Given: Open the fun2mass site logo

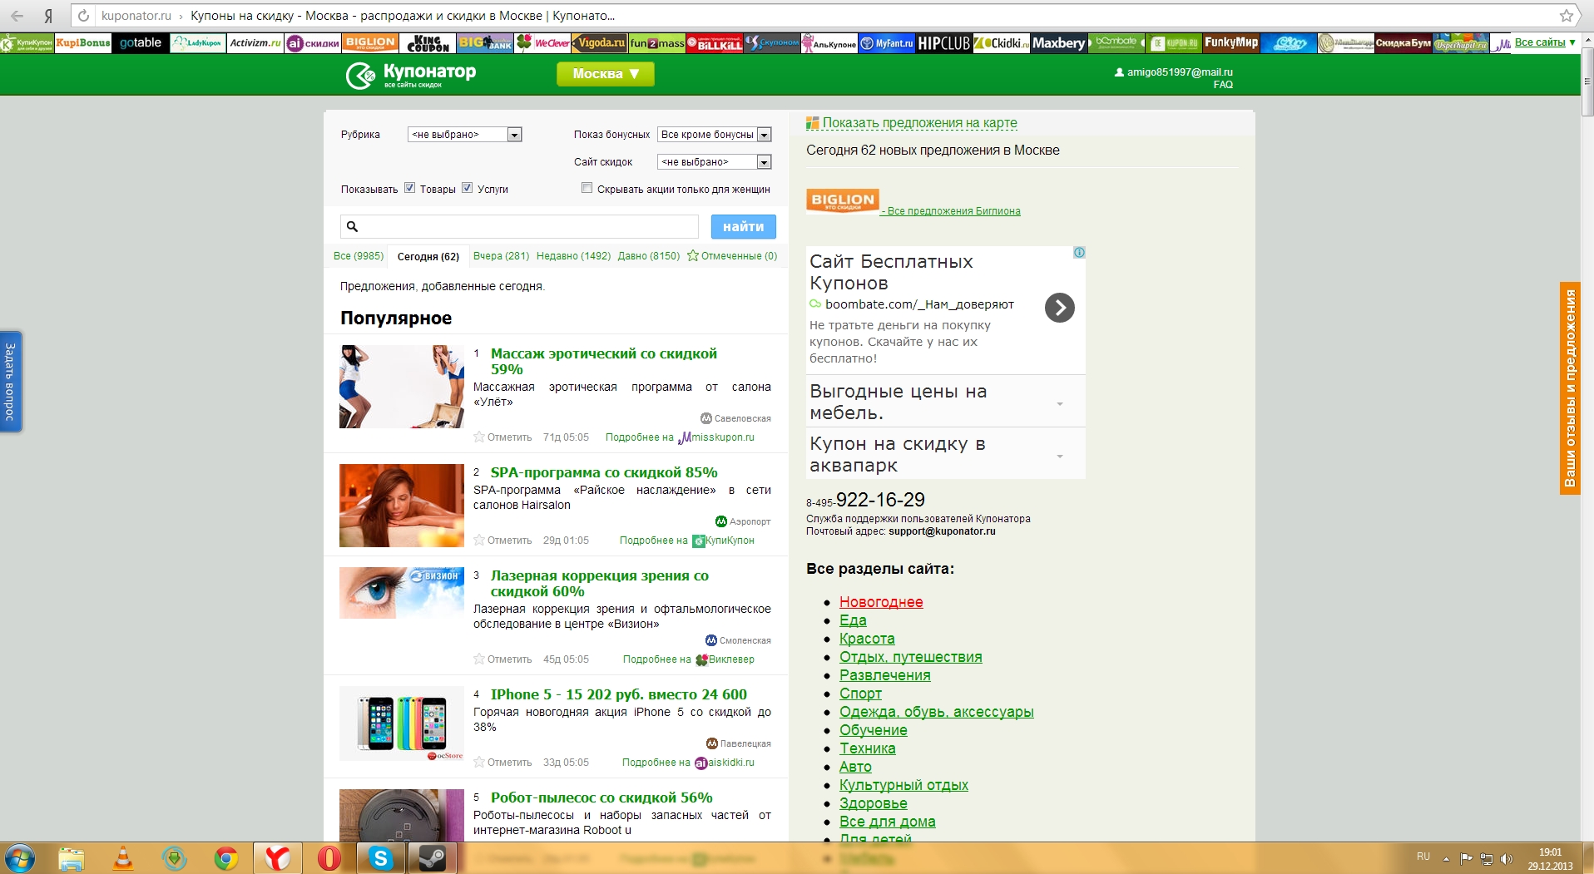Looking at the screenshot, I should pyautogui.click(x=657, y=42).
